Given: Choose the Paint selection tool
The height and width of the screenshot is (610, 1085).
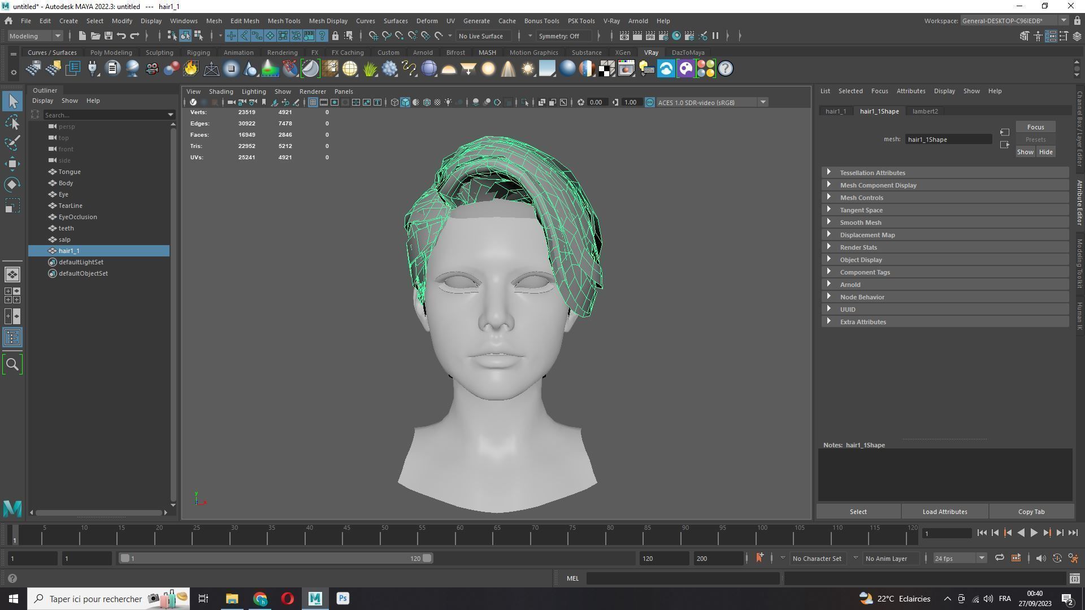Looking at the screenshot, I should coord(12,143).
